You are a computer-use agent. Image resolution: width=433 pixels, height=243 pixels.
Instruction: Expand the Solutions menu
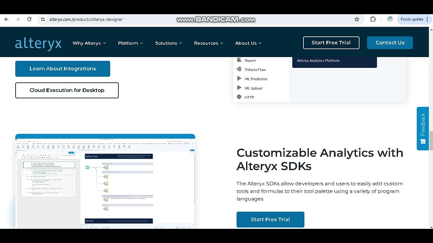coord(168,43)
